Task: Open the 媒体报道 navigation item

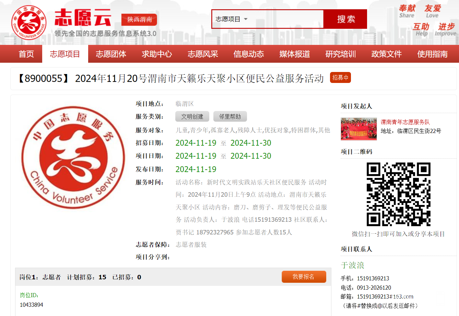Action: click(295, 54)
